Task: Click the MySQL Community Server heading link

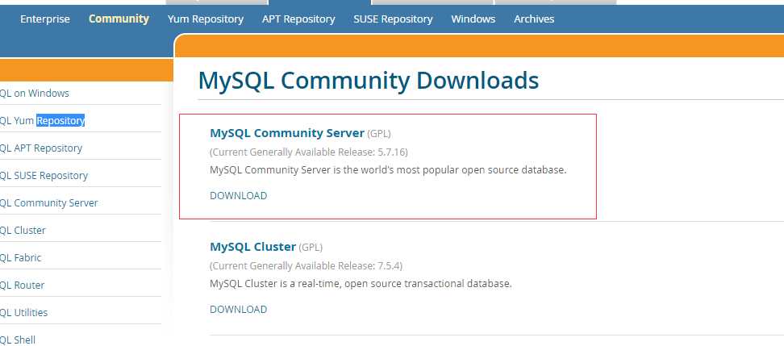Action: tap(287, 133)
